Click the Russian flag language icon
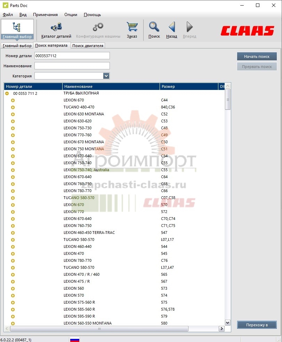 coord(75,340)
